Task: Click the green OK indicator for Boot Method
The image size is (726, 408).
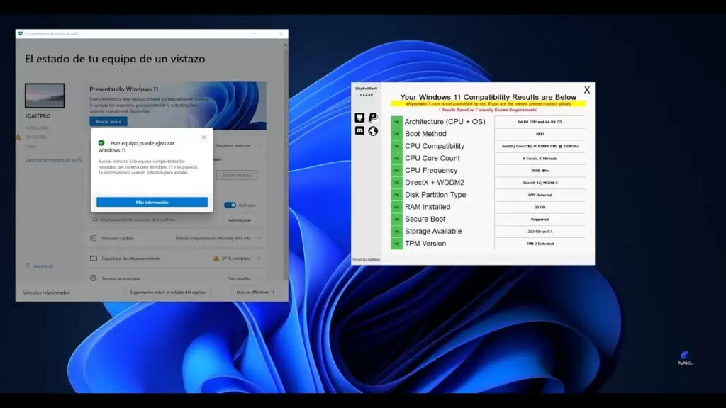Action: (396, 134)
